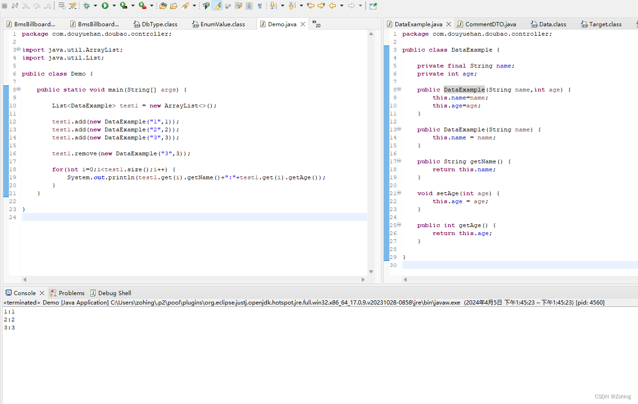Screen dimensions: 638x404
Task: Toggle the breadcrumb icon in toolbar
Action: tap(206, 6)
